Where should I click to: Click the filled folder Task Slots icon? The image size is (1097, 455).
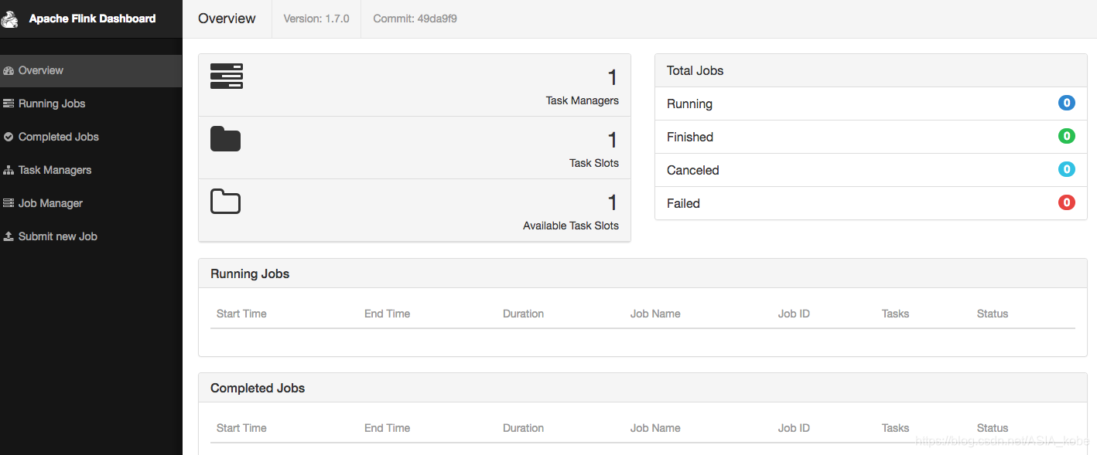click(x=225, y=138)
